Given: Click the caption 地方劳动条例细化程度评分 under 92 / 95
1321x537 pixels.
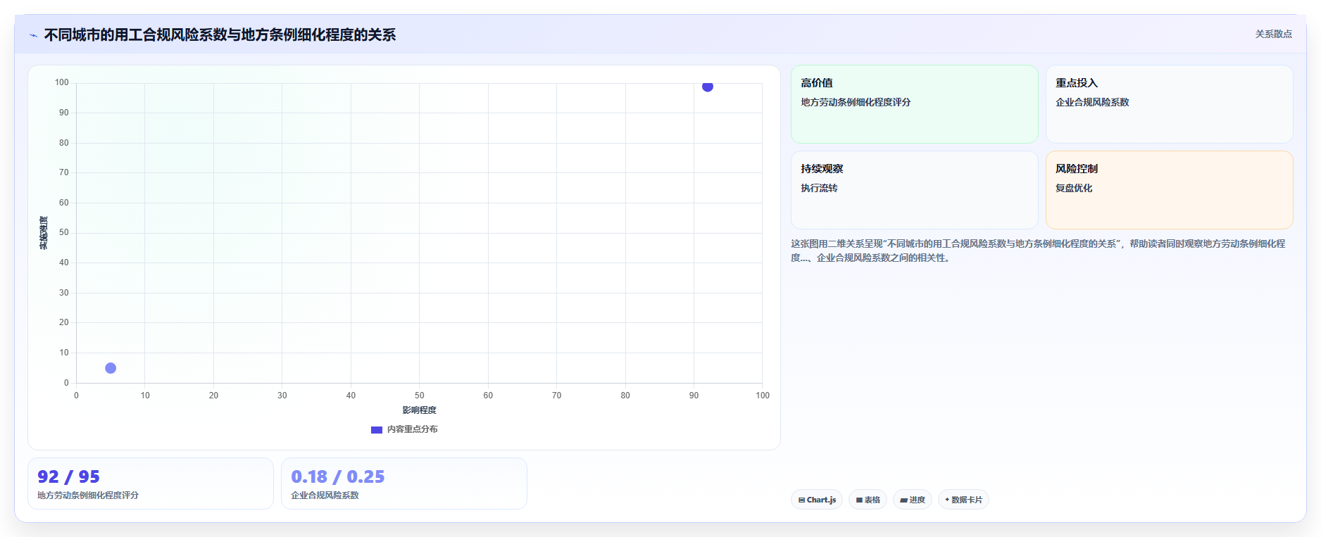Looking at the screenshot, I should click(88, 495).
